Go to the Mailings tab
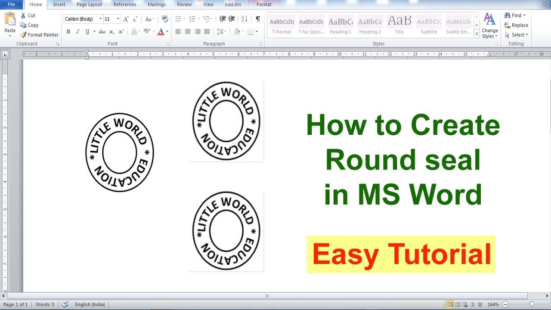Screen dimensions: 551x310 click(x=157, y=4)
